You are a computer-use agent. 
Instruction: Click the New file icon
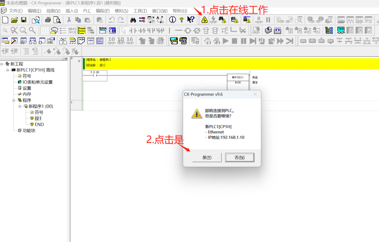(x=5, y=20)
